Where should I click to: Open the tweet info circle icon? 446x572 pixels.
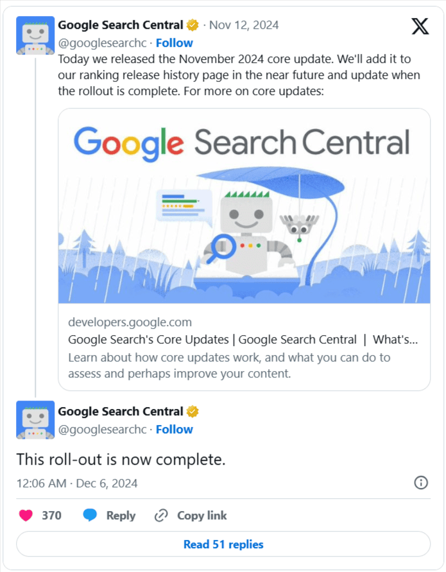click(x=421, y=483)
